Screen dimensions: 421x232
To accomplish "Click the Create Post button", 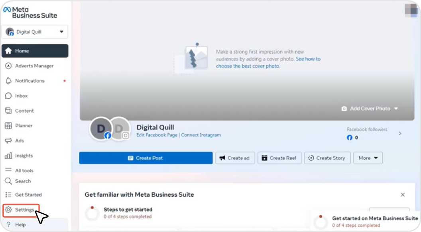I will pos(146,158).
